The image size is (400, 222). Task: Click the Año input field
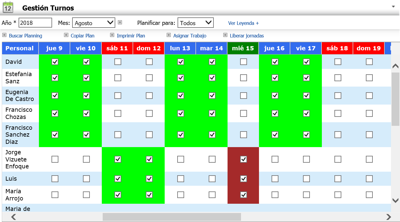[35, 23]
